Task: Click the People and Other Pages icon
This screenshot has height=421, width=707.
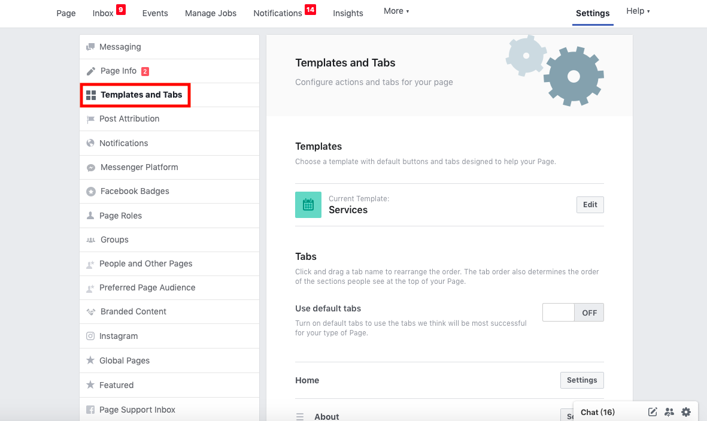Action: click(90, 264)
